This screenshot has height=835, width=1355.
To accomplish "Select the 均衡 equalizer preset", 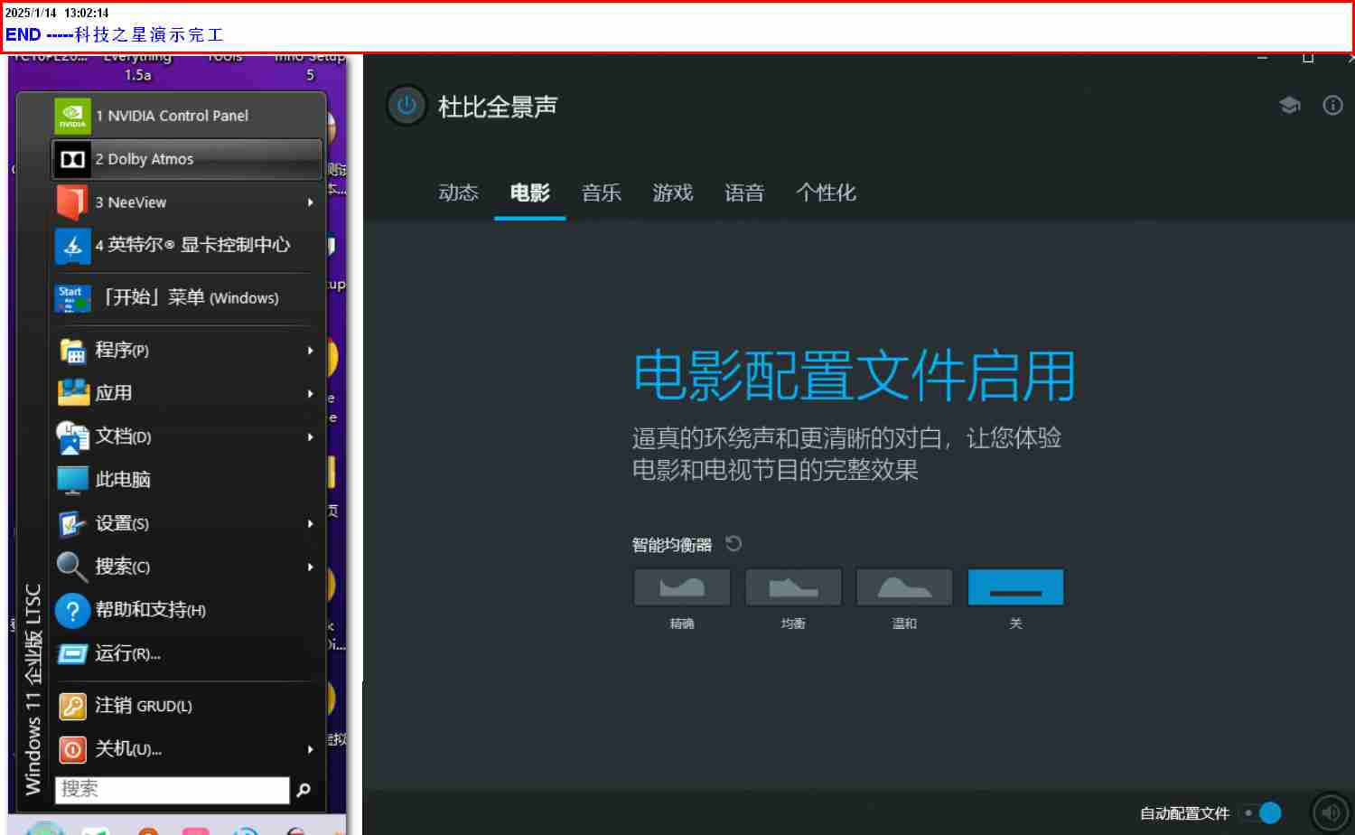I will tap(793, 587).
